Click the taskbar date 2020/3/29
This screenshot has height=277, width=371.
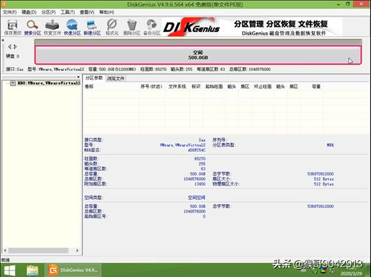pos(351,274)
